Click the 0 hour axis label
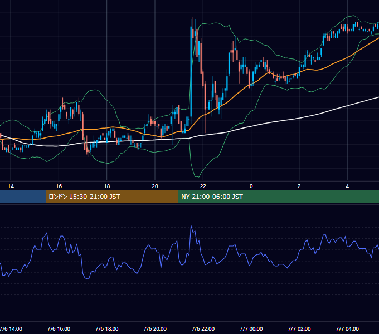 pos(251,186)
